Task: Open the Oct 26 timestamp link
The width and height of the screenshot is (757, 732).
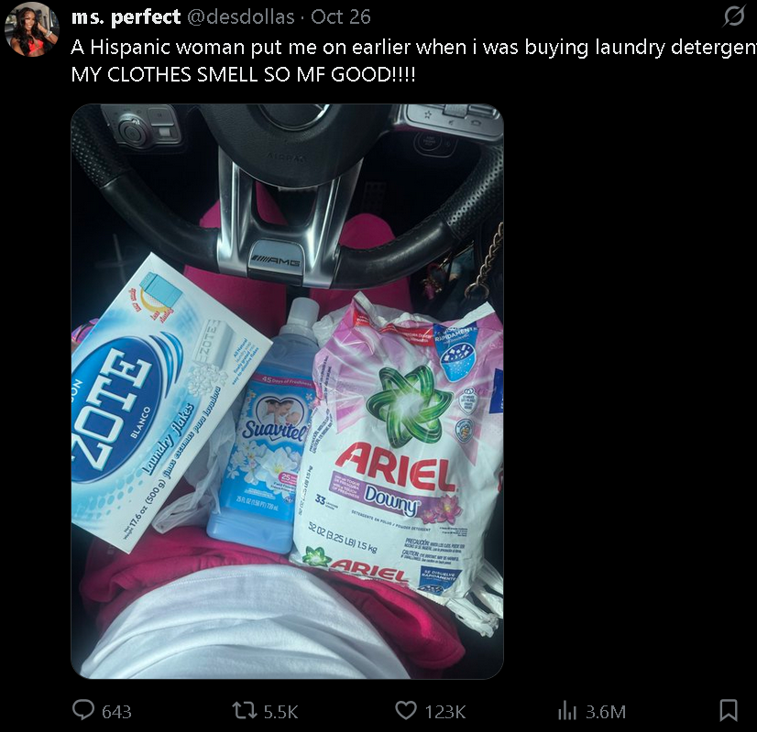Action: click(x=340, y=16)
